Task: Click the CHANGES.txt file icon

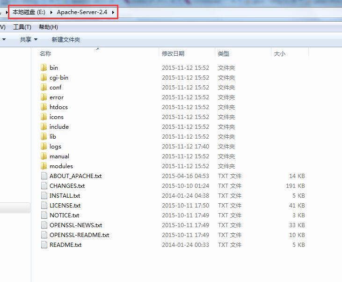Action: tap(44, 186)
